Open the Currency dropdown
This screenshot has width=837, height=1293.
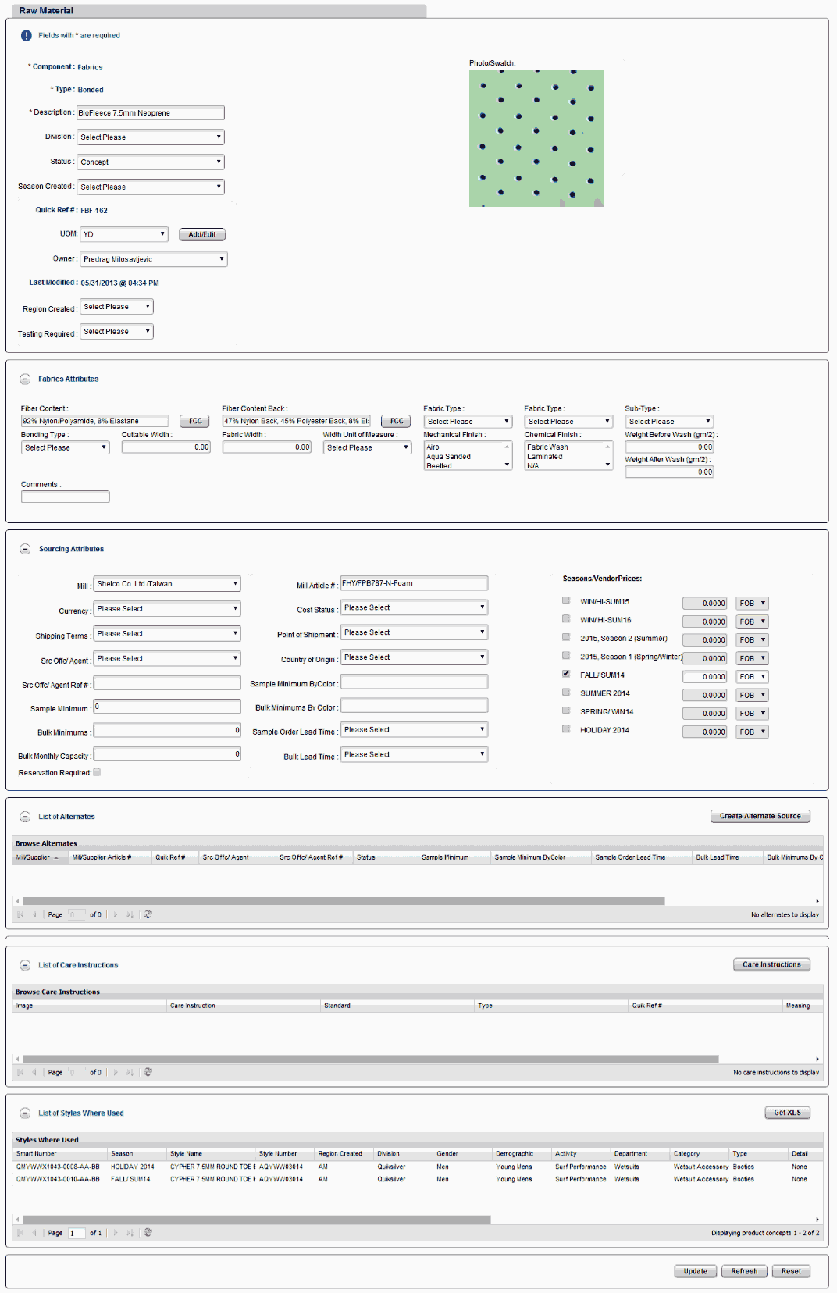pos(167,609)
